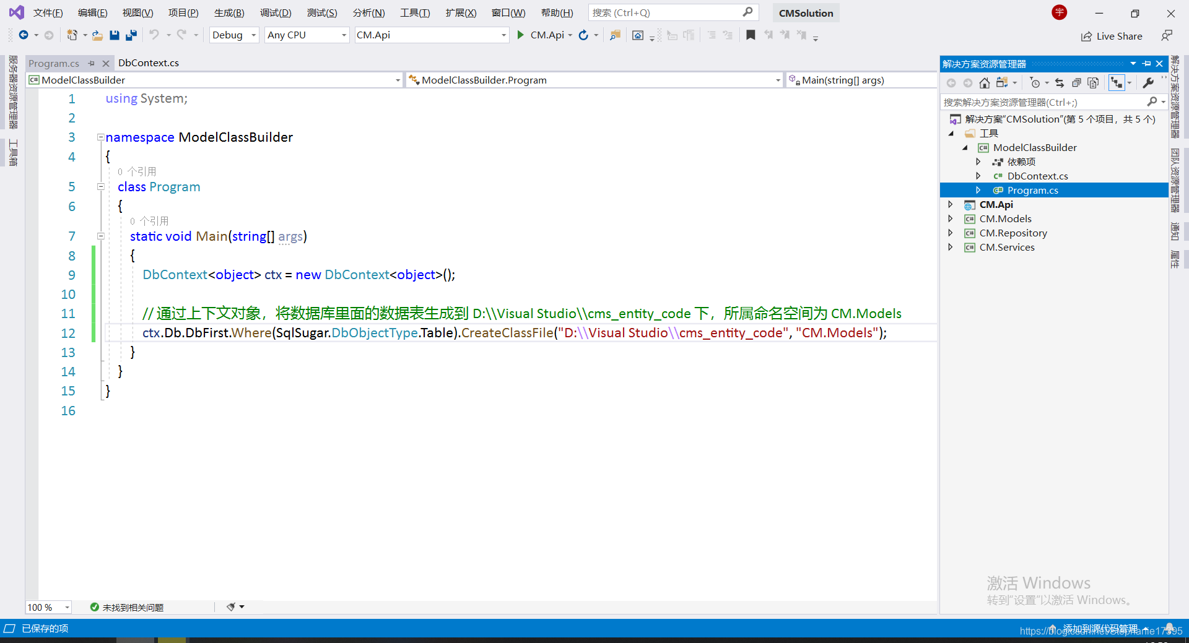Click the browser link window icon in toolbar
Image resolution: width=1189 pixels, height=643 pixels.
pos(638,35)
